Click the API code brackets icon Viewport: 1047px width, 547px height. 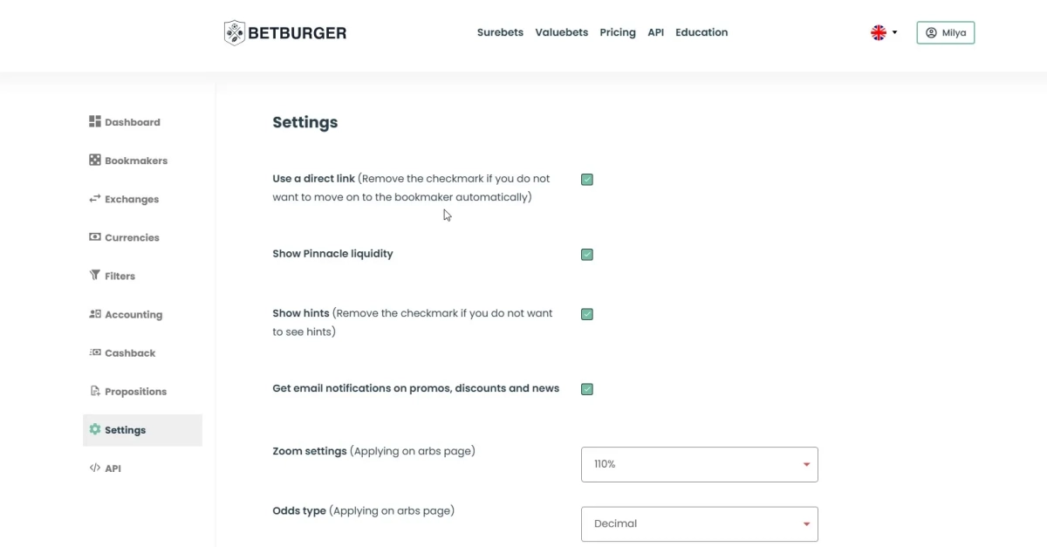[x=95, y=468]
